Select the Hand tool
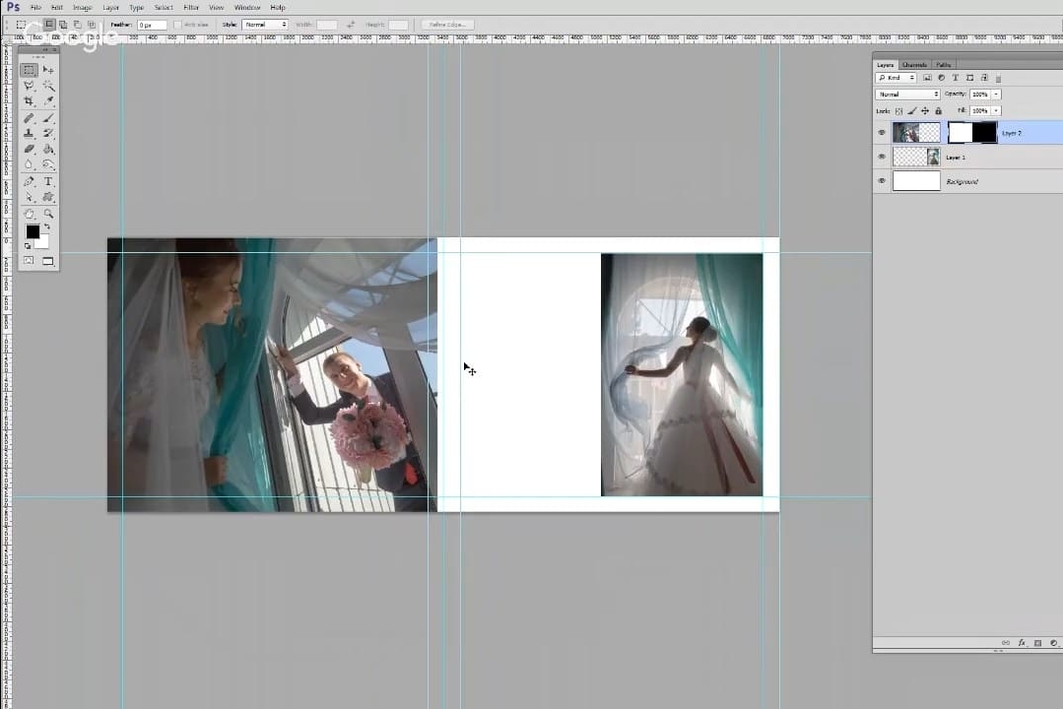Viewport: 1063px width, 709px height. [30, 213]
